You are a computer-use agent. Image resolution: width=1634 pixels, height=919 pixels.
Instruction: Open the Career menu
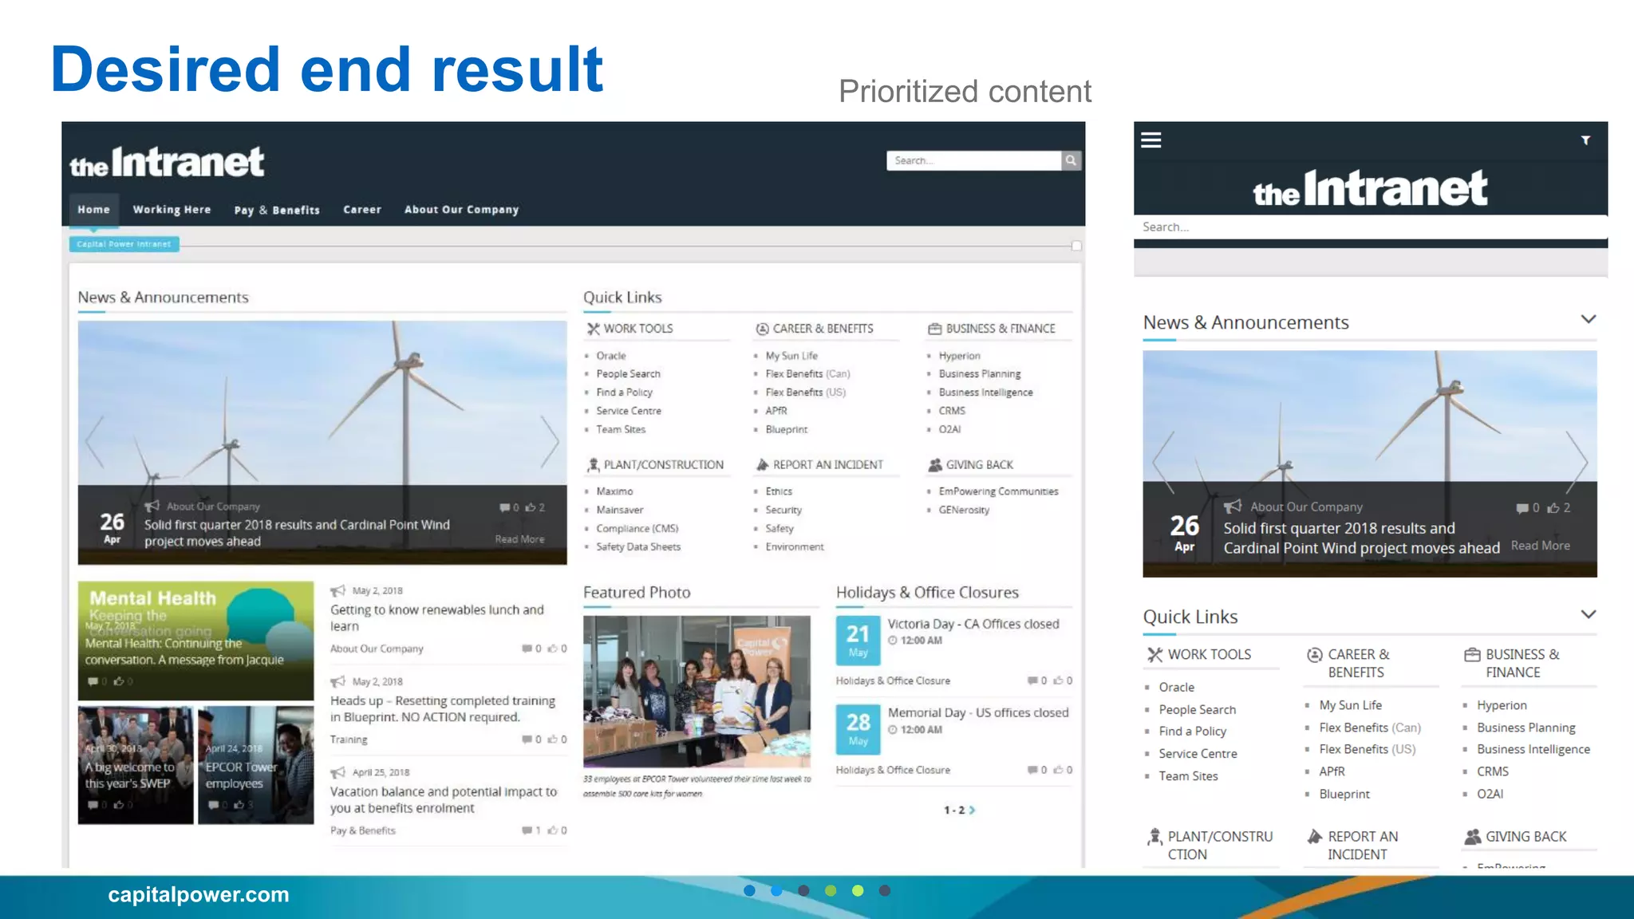[x=362, y=210]
